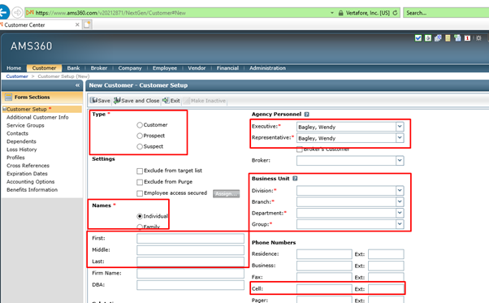Image resolution: width=489 pixels, height=303 pixels.
Task: Click the Business Unit help icon
Action: (295, 179)
